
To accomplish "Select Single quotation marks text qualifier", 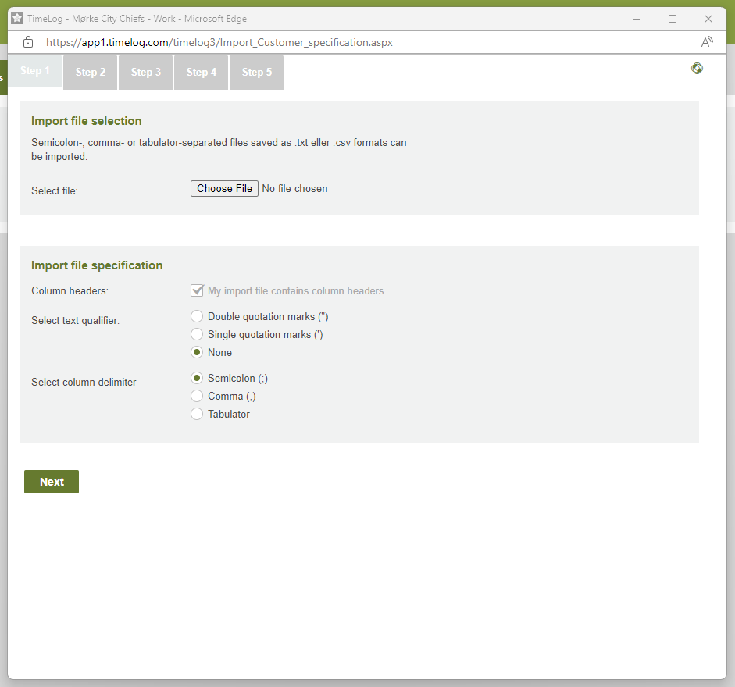I will [197, 335].
